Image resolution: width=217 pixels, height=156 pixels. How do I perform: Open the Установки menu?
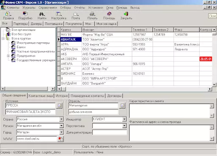point(96,8)
